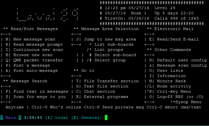Select Text file section
The image size is (209, 126).
click(106, 86)
